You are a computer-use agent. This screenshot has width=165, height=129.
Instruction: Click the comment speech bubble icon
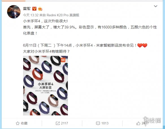[x=98, y=123]
